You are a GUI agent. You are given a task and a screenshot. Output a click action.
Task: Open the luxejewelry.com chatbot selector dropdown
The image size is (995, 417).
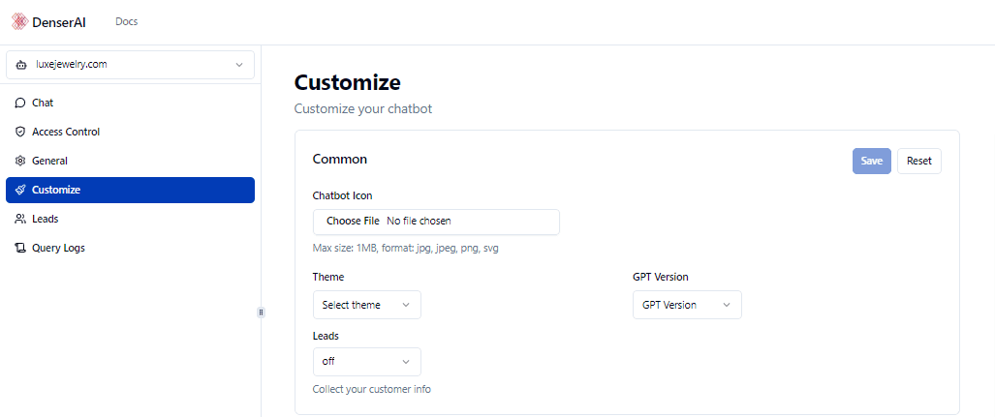pos(130,65)
